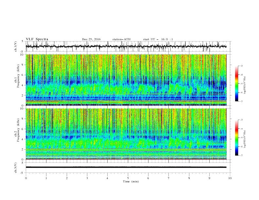Viewport: 259px width, 200px height.
Task: Select the 'start UT = 16:0 :1' text
Action: click(x=158, y=39)
